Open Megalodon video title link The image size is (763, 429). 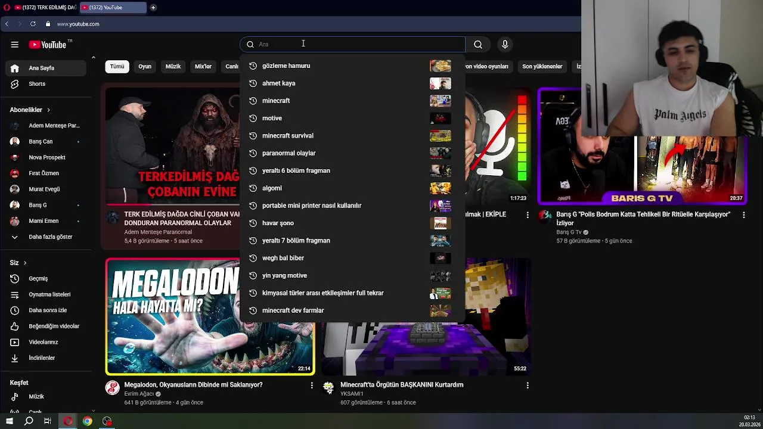(x=193, y=385)
